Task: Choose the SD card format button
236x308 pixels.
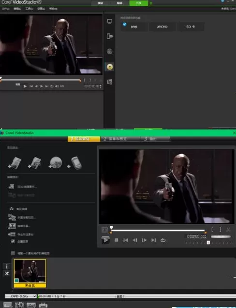Action: pos(191,27)
